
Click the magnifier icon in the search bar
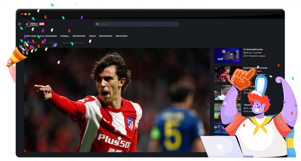[97, 24]
